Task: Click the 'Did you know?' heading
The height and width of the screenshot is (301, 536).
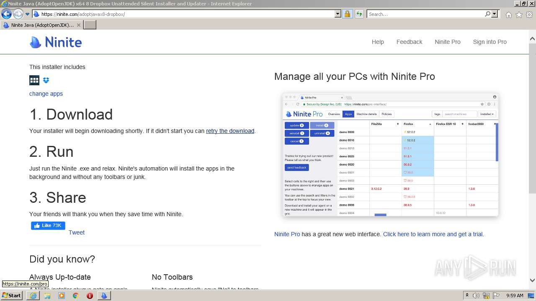Action: click(62, 259)
